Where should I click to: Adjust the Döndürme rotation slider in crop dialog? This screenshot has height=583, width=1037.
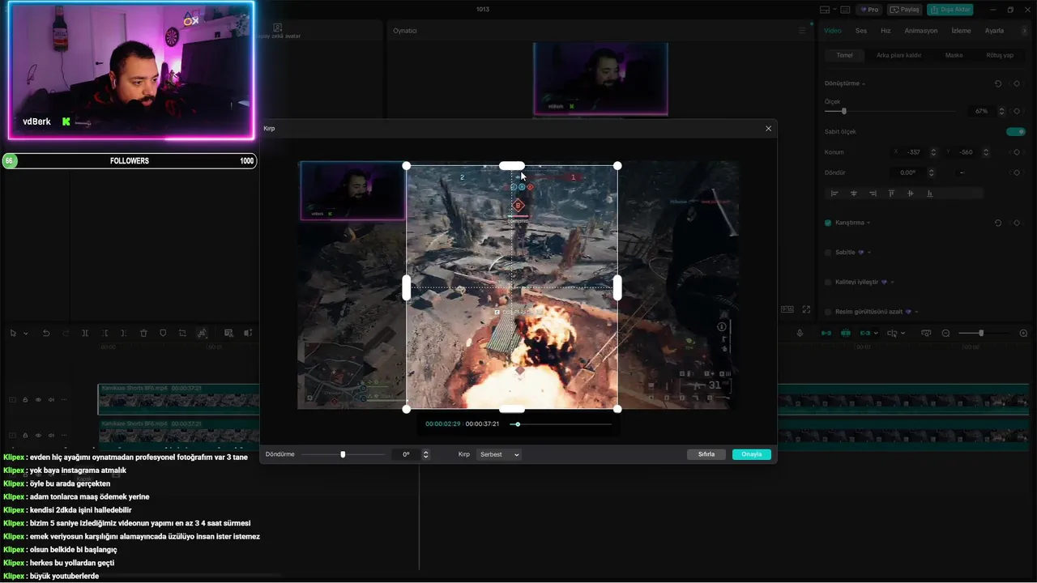[343, 454]
